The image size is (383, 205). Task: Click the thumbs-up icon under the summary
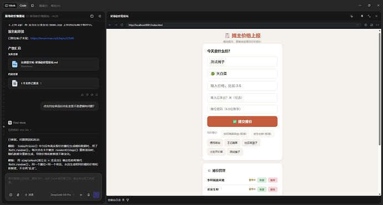(82, 95)
